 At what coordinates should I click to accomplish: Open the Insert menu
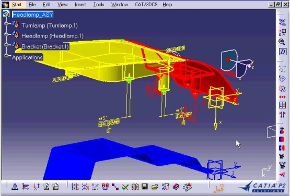pyautogui.click(x=80, y=5)
